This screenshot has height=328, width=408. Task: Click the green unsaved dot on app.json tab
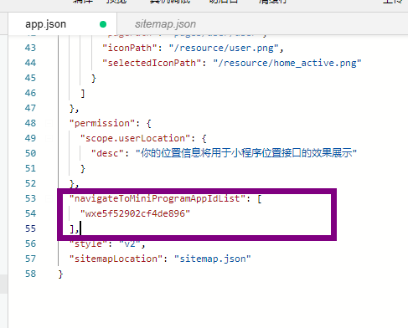(103, 24)
